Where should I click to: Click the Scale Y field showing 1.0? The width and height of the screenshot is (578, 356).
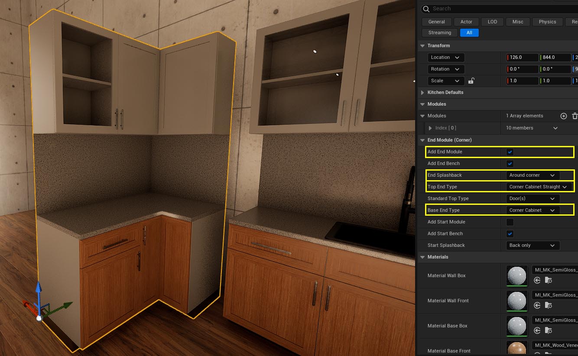click(x=555, y=81)
